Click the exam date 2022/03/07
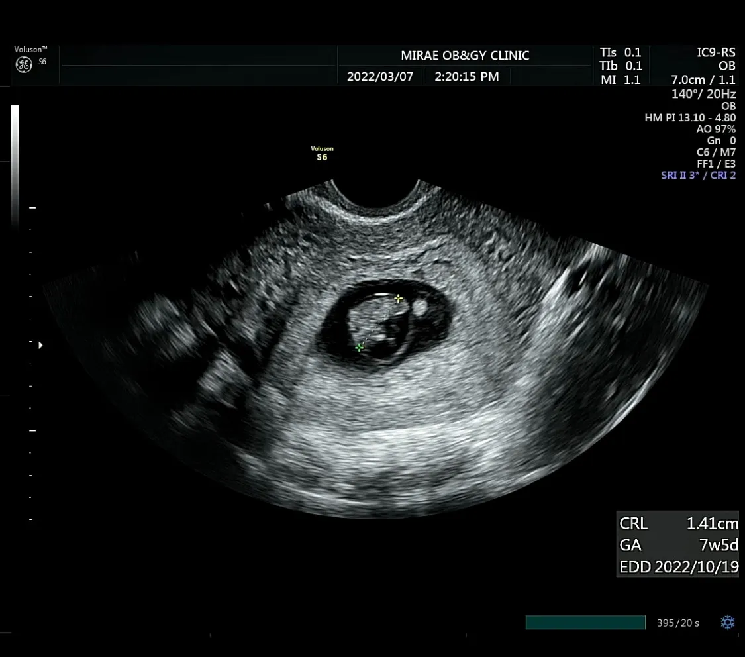Screen dimensions: 745x657 tap(380, 76)
